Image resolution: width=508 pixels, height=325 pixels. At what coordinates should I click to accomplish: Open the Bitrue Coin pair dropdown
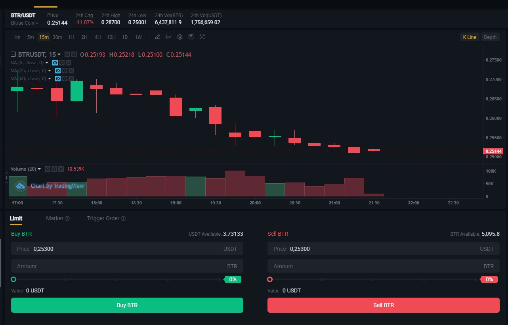(25, 23)
